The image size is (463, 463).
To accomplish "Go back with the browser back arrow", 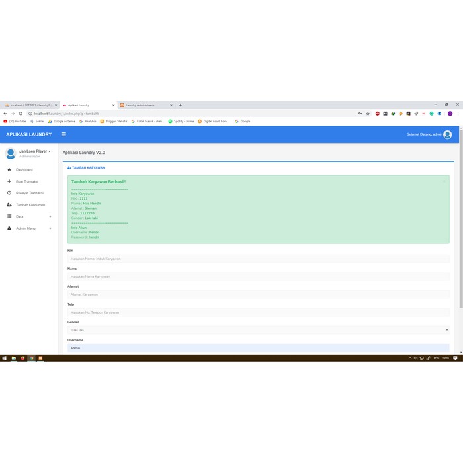I will pyautogui.click(x=5, y=114).
